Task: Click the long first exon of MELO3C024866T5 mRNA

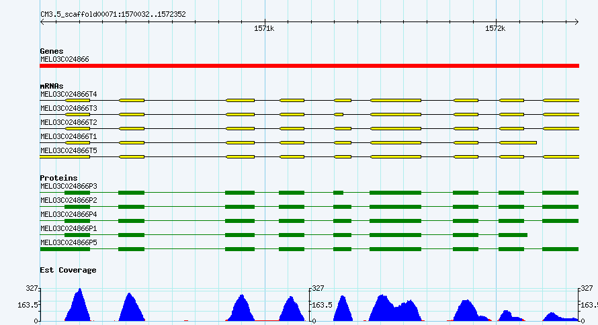Action: (x=65, y=156)
